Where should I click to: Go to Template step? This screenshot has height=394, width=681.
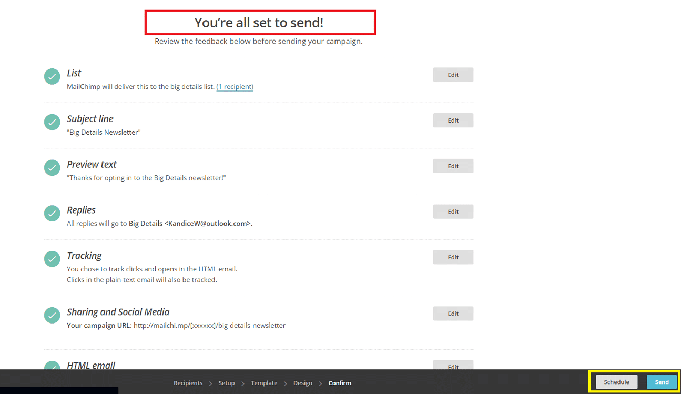[264, 383]
